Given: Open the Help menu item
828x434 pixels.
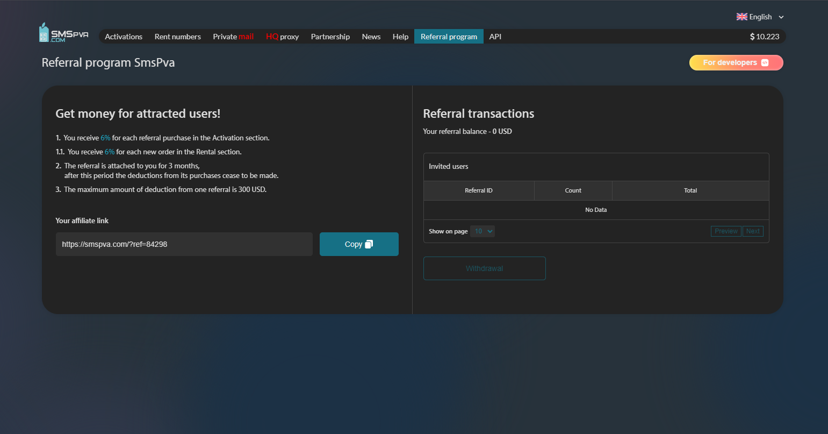Looking at the screenshot, I should 400,37.
